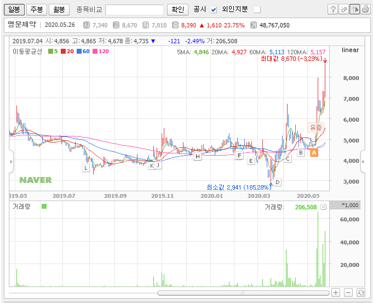Toggle the crosshair cursor tool
Image resolution: width=373 pixels, height=303 pixels.
[x=354, y=9]
